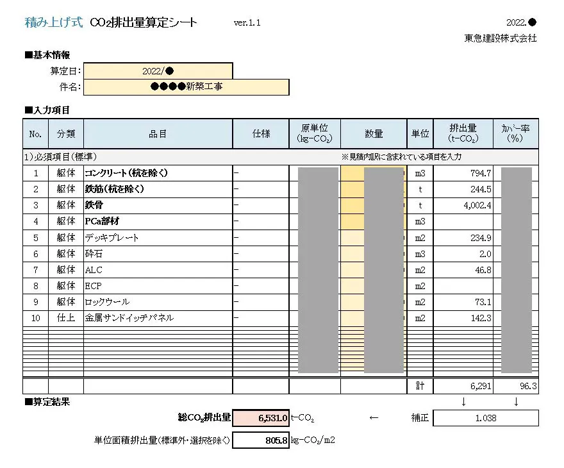Select the PCa部材 item cell
This screenshot has height=468, width=564.
point(158,222)
